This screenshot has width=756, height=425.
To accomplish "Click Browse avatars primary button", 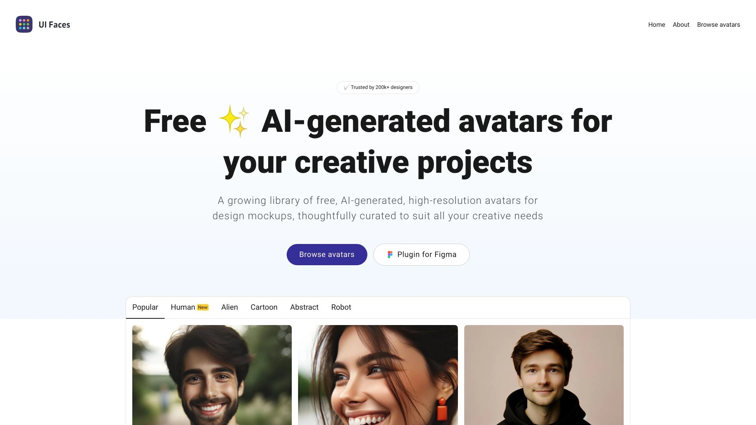I will tap(326, 254).
